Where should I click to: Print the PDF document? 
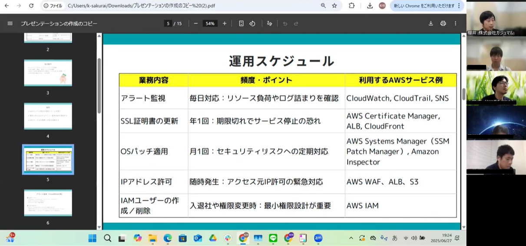tap(443, 23)
